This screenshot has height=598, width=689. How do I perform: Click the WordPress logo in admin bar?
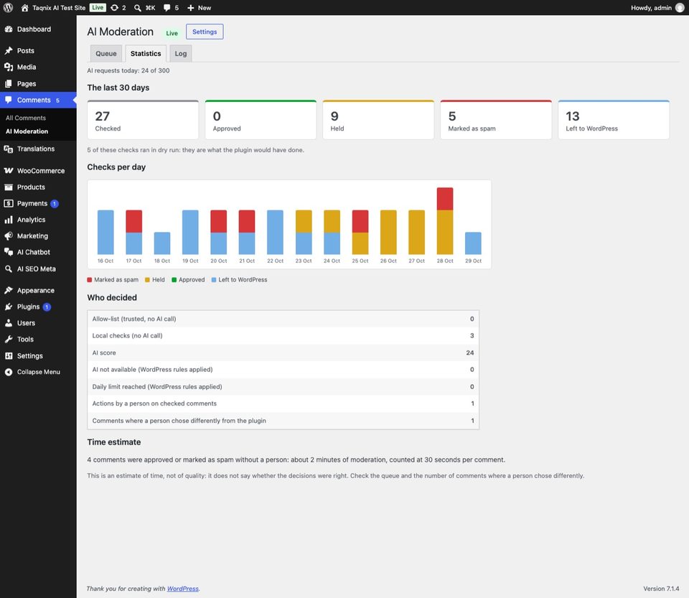[8, 8]
